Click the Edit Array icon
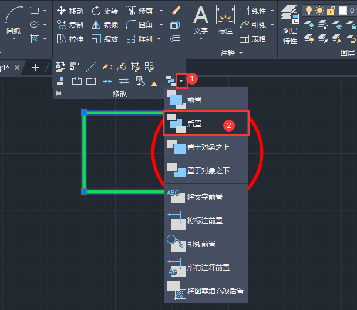The image size is (357, 310). pos(149,67)
